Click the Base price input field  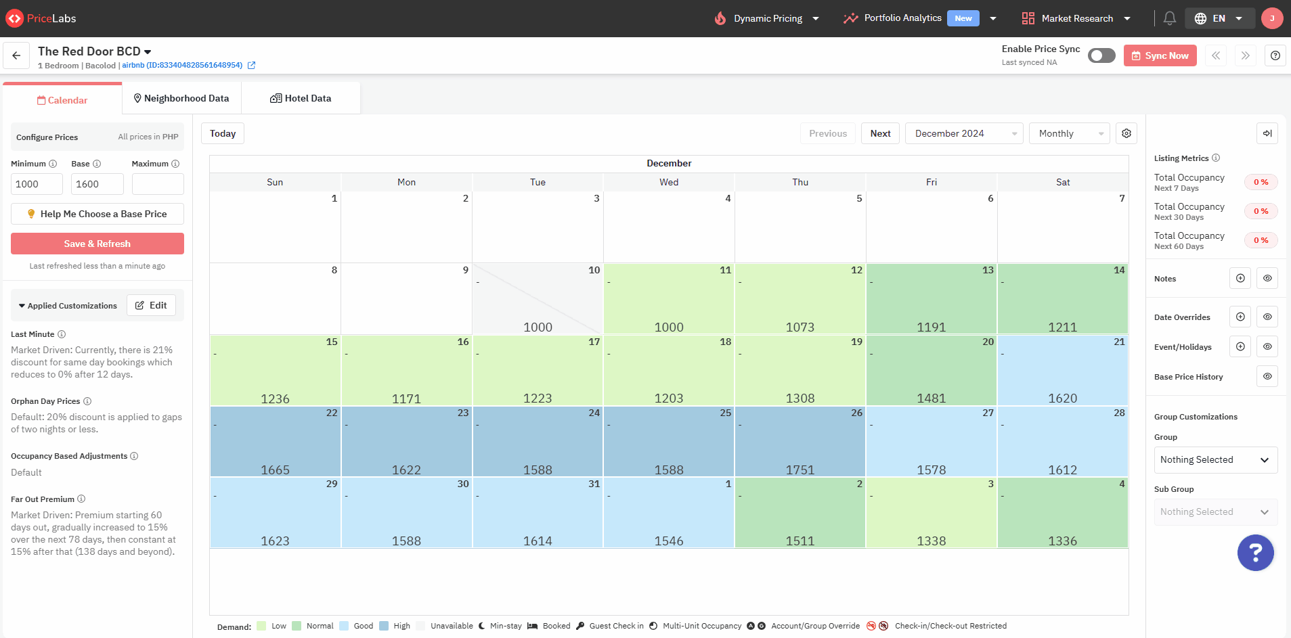(x=97, y=184)
